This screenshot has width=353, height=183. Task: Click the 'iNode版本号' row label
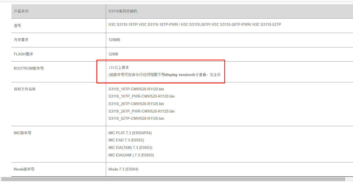(x=24, y=169)
